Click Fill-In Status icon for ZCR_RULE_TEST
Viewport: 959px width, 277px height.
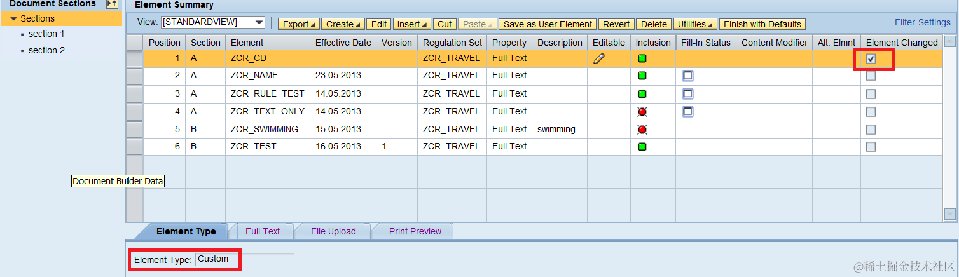click(687, 93)
